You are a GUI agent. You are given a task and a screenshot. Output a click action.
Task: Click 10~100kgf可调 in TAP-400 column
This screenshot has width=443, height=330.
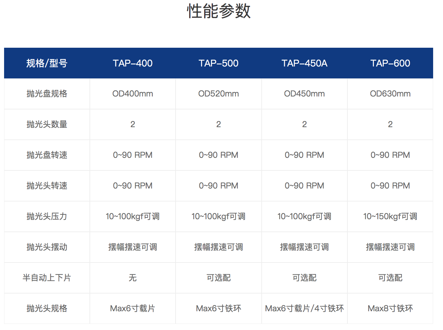(133, 216)
